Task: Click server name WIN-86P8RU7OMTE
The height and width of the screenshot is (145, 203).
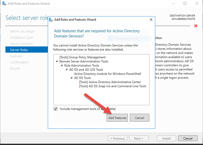Action: (183, 19)
